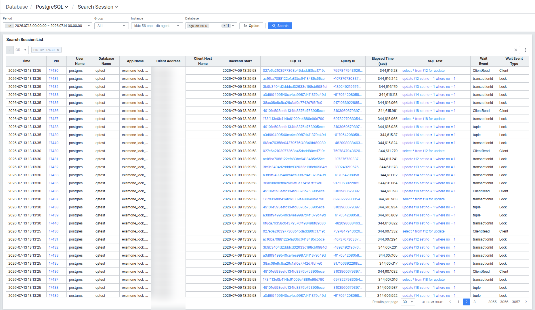
Task: Open the Group ALL dropdown
Action: click(112, 26)
